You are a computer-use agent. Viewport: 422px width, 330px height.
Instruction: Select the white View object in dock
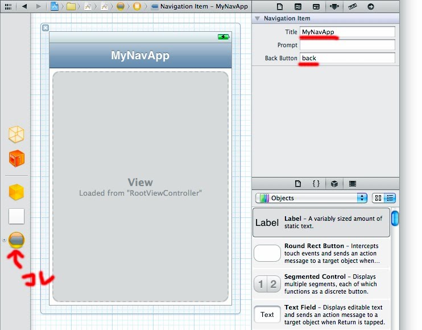point(16,216)
